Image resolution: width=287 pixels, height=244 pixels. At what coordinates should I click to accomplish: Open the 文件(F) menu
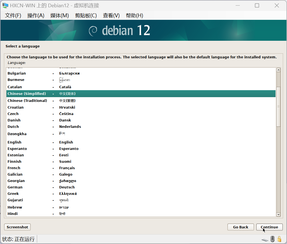pyautogui.click(x=13, y=16)
